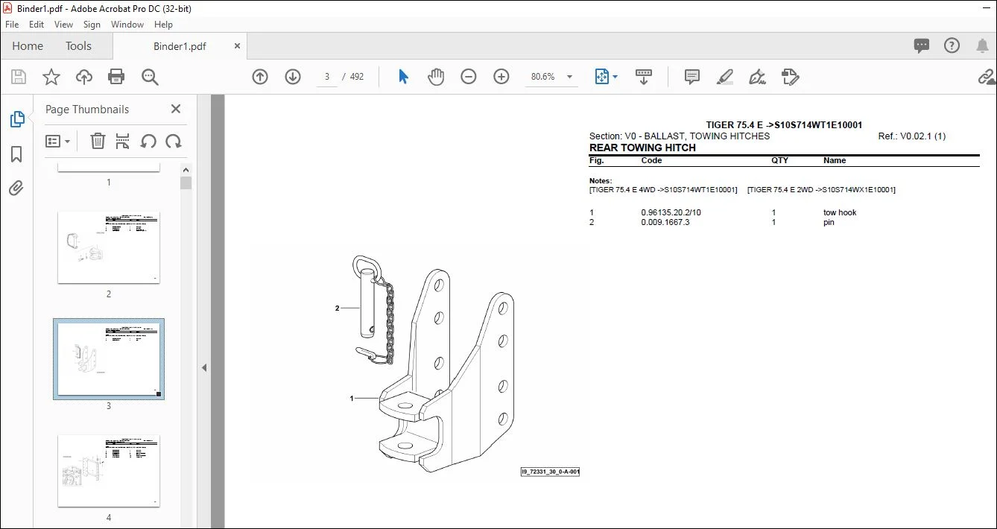Open the fit page options icon

pyautogui.click(x=606, y=77)
